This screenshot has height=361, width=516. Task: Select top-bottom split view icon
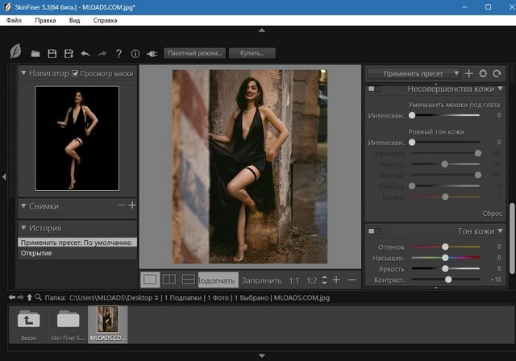tap(189, 280)
